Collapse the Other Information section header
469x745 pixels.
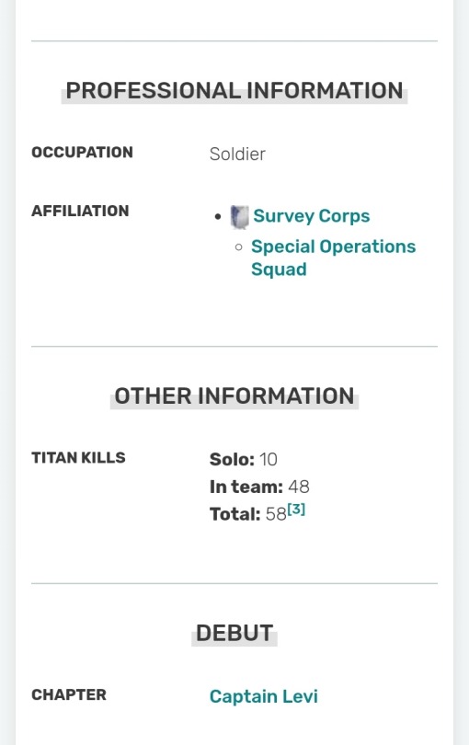pos(234,396)
